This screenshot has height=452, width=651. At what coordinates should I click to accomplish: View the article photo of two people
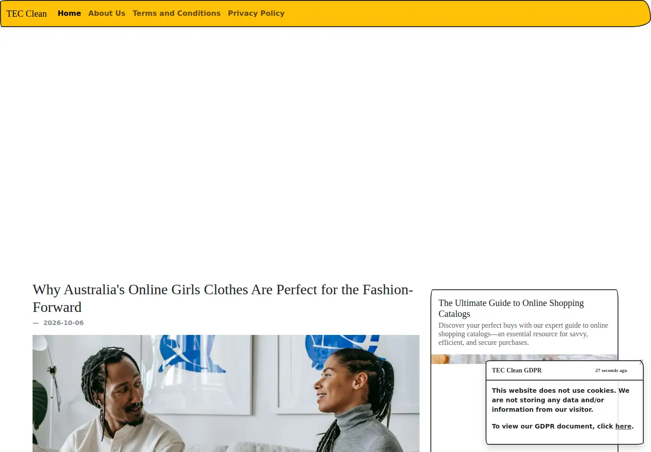[x=226, y=393]
